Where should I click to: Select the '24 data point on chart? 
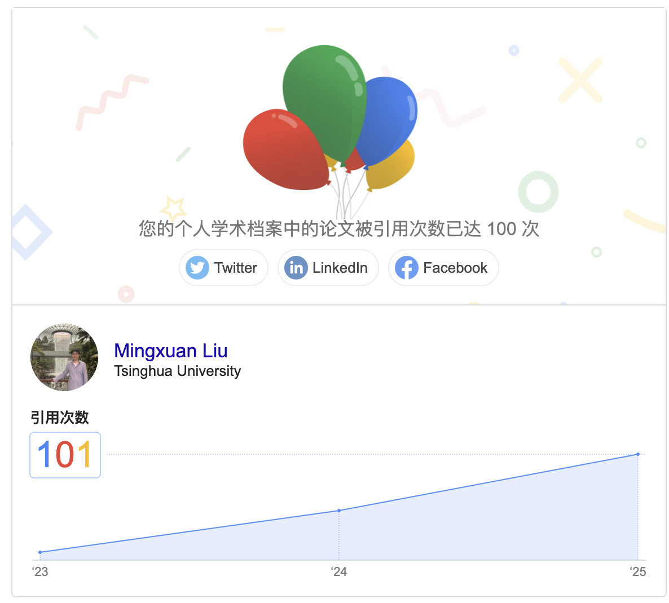pyautogui.click(x=339, y=510)
